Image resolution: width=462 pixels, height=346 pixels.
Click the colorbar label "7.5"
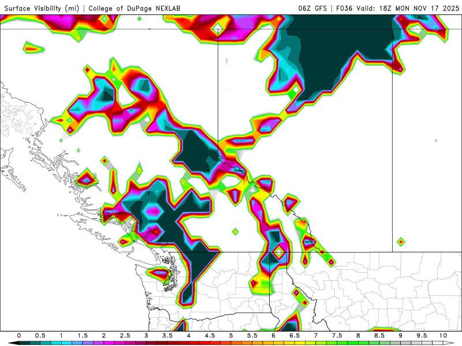[x=337, y=336]
